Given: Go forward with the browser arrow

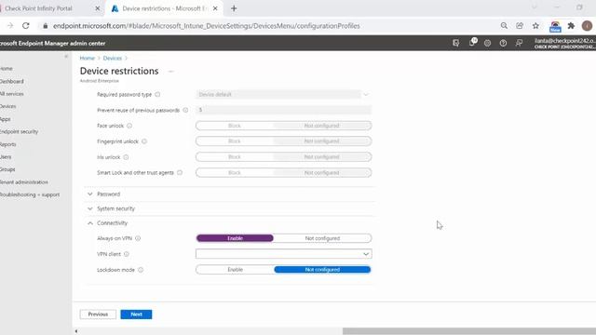Looking at the screenshot, I should [x=10, y=26].
